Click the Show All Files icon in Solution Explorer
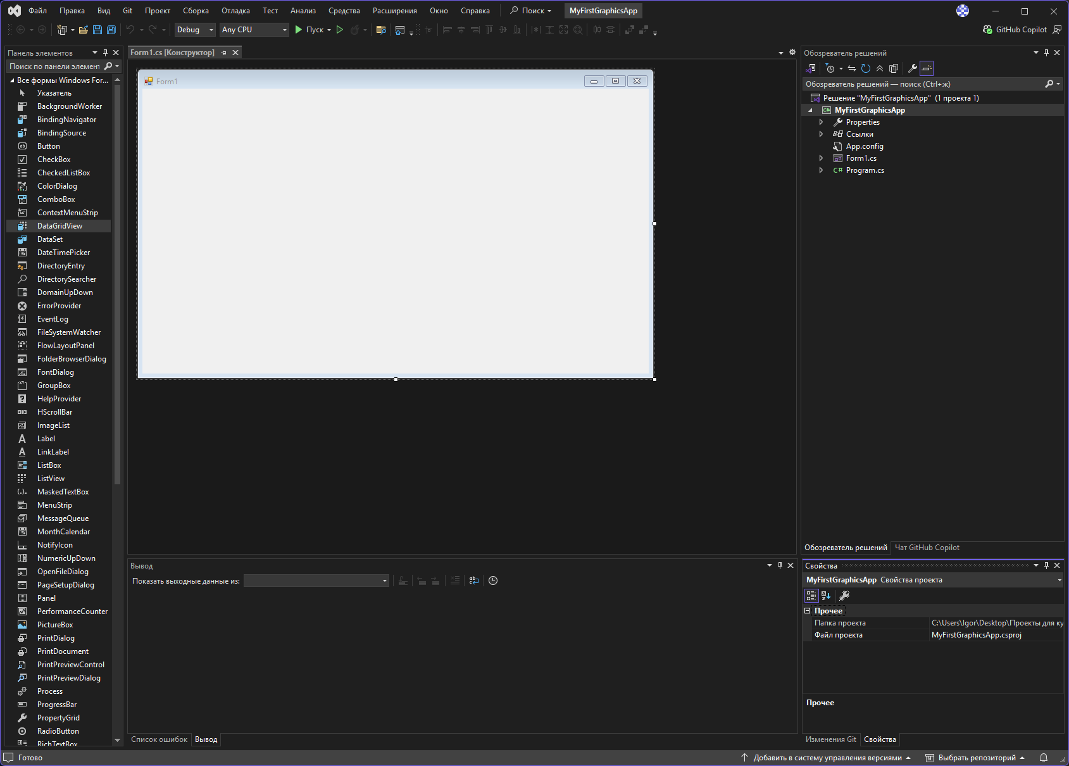The image size is (1069, 766). tap(894, 68)
